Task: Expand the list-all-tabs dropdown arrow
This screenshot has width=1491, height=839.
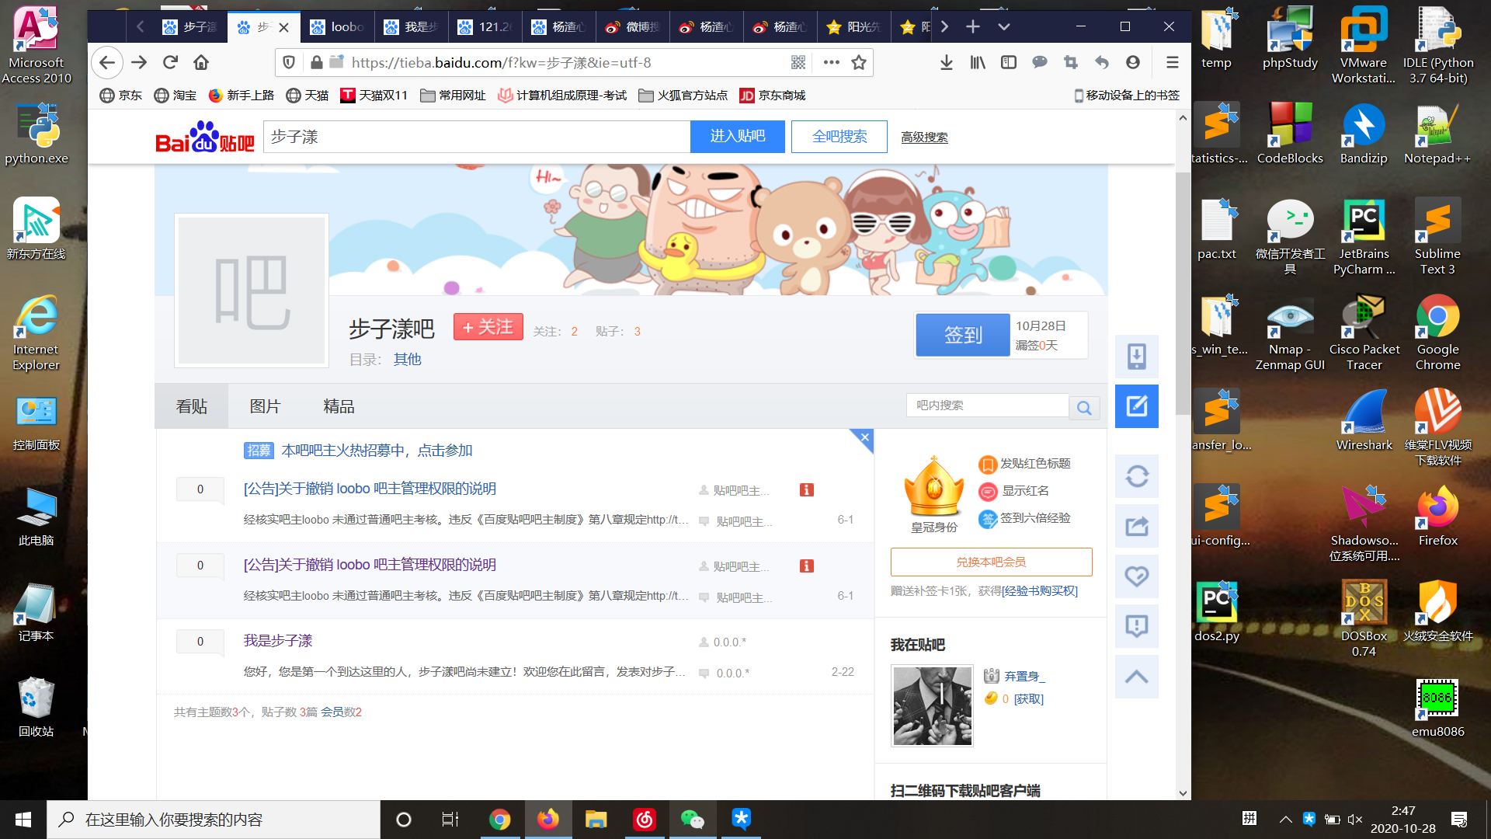Action: (1003, 26)
